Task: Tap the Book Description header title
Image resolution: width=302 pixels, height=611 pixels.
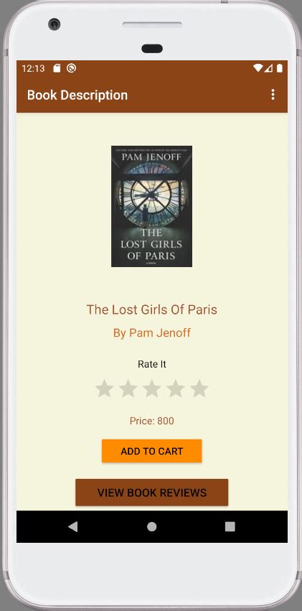Action: [77, 95]
